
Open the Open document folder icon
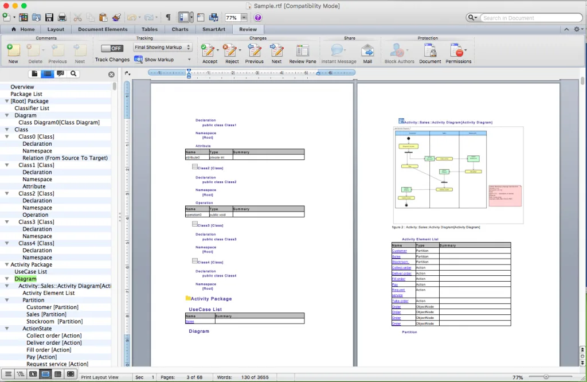click(36, 17)
